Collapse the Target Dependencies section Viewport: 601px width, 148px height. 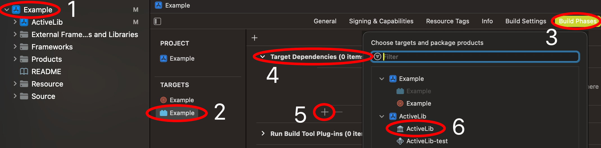pos(263,57)
